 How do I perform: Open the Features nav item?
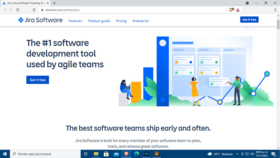[75, 21]
